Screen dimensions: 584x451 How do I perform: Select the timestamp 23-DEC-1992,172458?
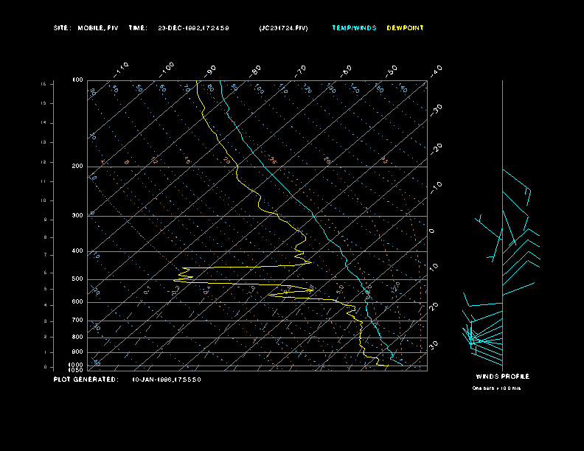click(x=193, y=28)
